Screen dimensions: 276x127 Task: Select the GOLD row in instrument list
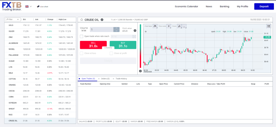(40, 25)
